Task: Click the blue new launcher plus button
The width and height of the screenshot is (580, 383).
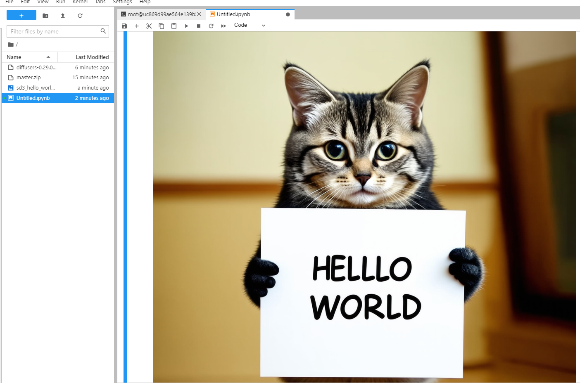Action: pos(21,16)
